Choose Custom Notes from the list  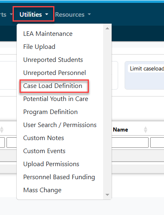43,138
